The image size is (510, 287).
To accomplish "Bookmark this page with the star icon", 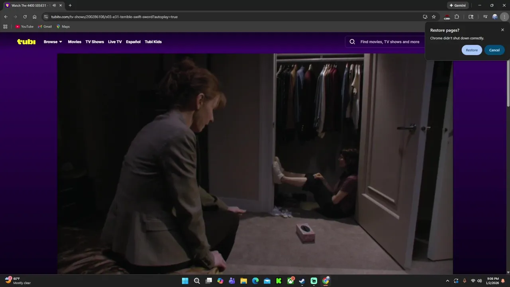I will click(x=434, y=17).
